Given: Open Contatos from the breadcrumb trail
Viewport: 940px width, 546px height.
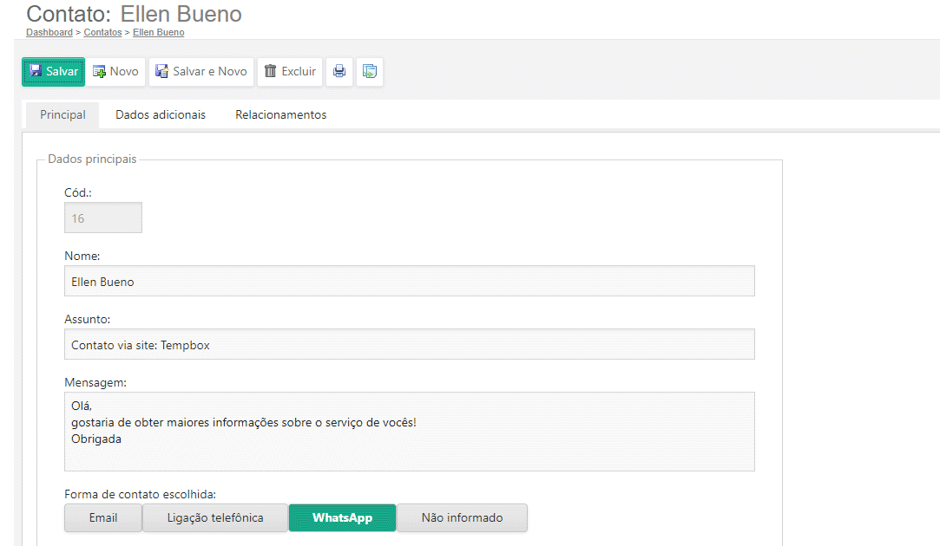Looking at the screenshot, I should click(x=102, y=32).
